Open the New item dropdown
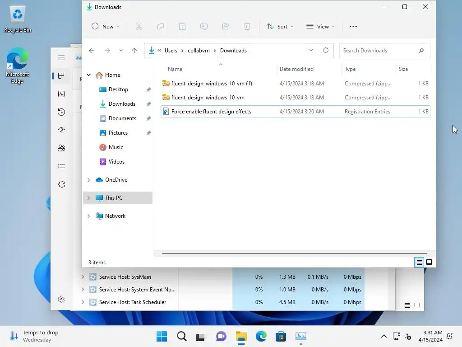 click(106, 27)
